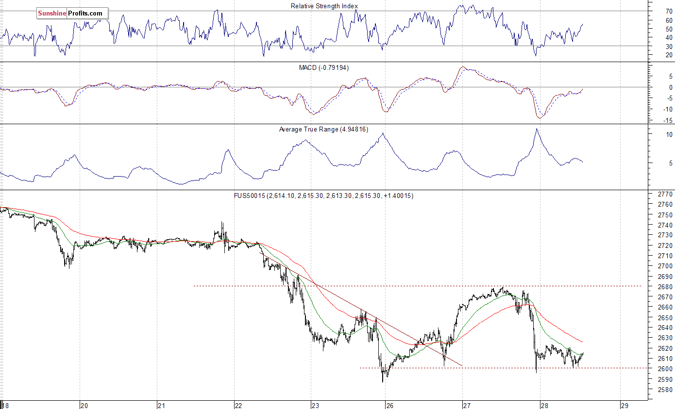Click the dotted resistance line near 2680
The height and width of the screenshot is (409, 675).
(x=418, y=286)
